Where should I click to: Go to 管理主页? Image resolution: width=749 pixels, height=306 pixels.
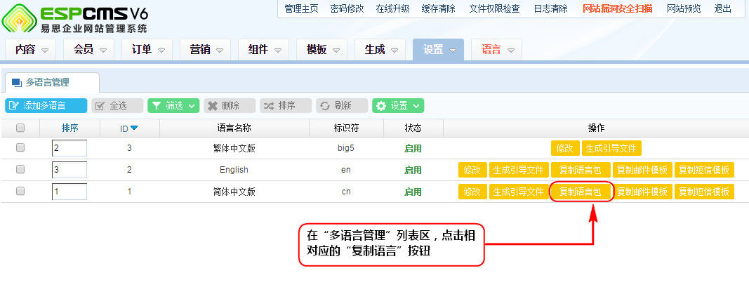coord(301,8)
